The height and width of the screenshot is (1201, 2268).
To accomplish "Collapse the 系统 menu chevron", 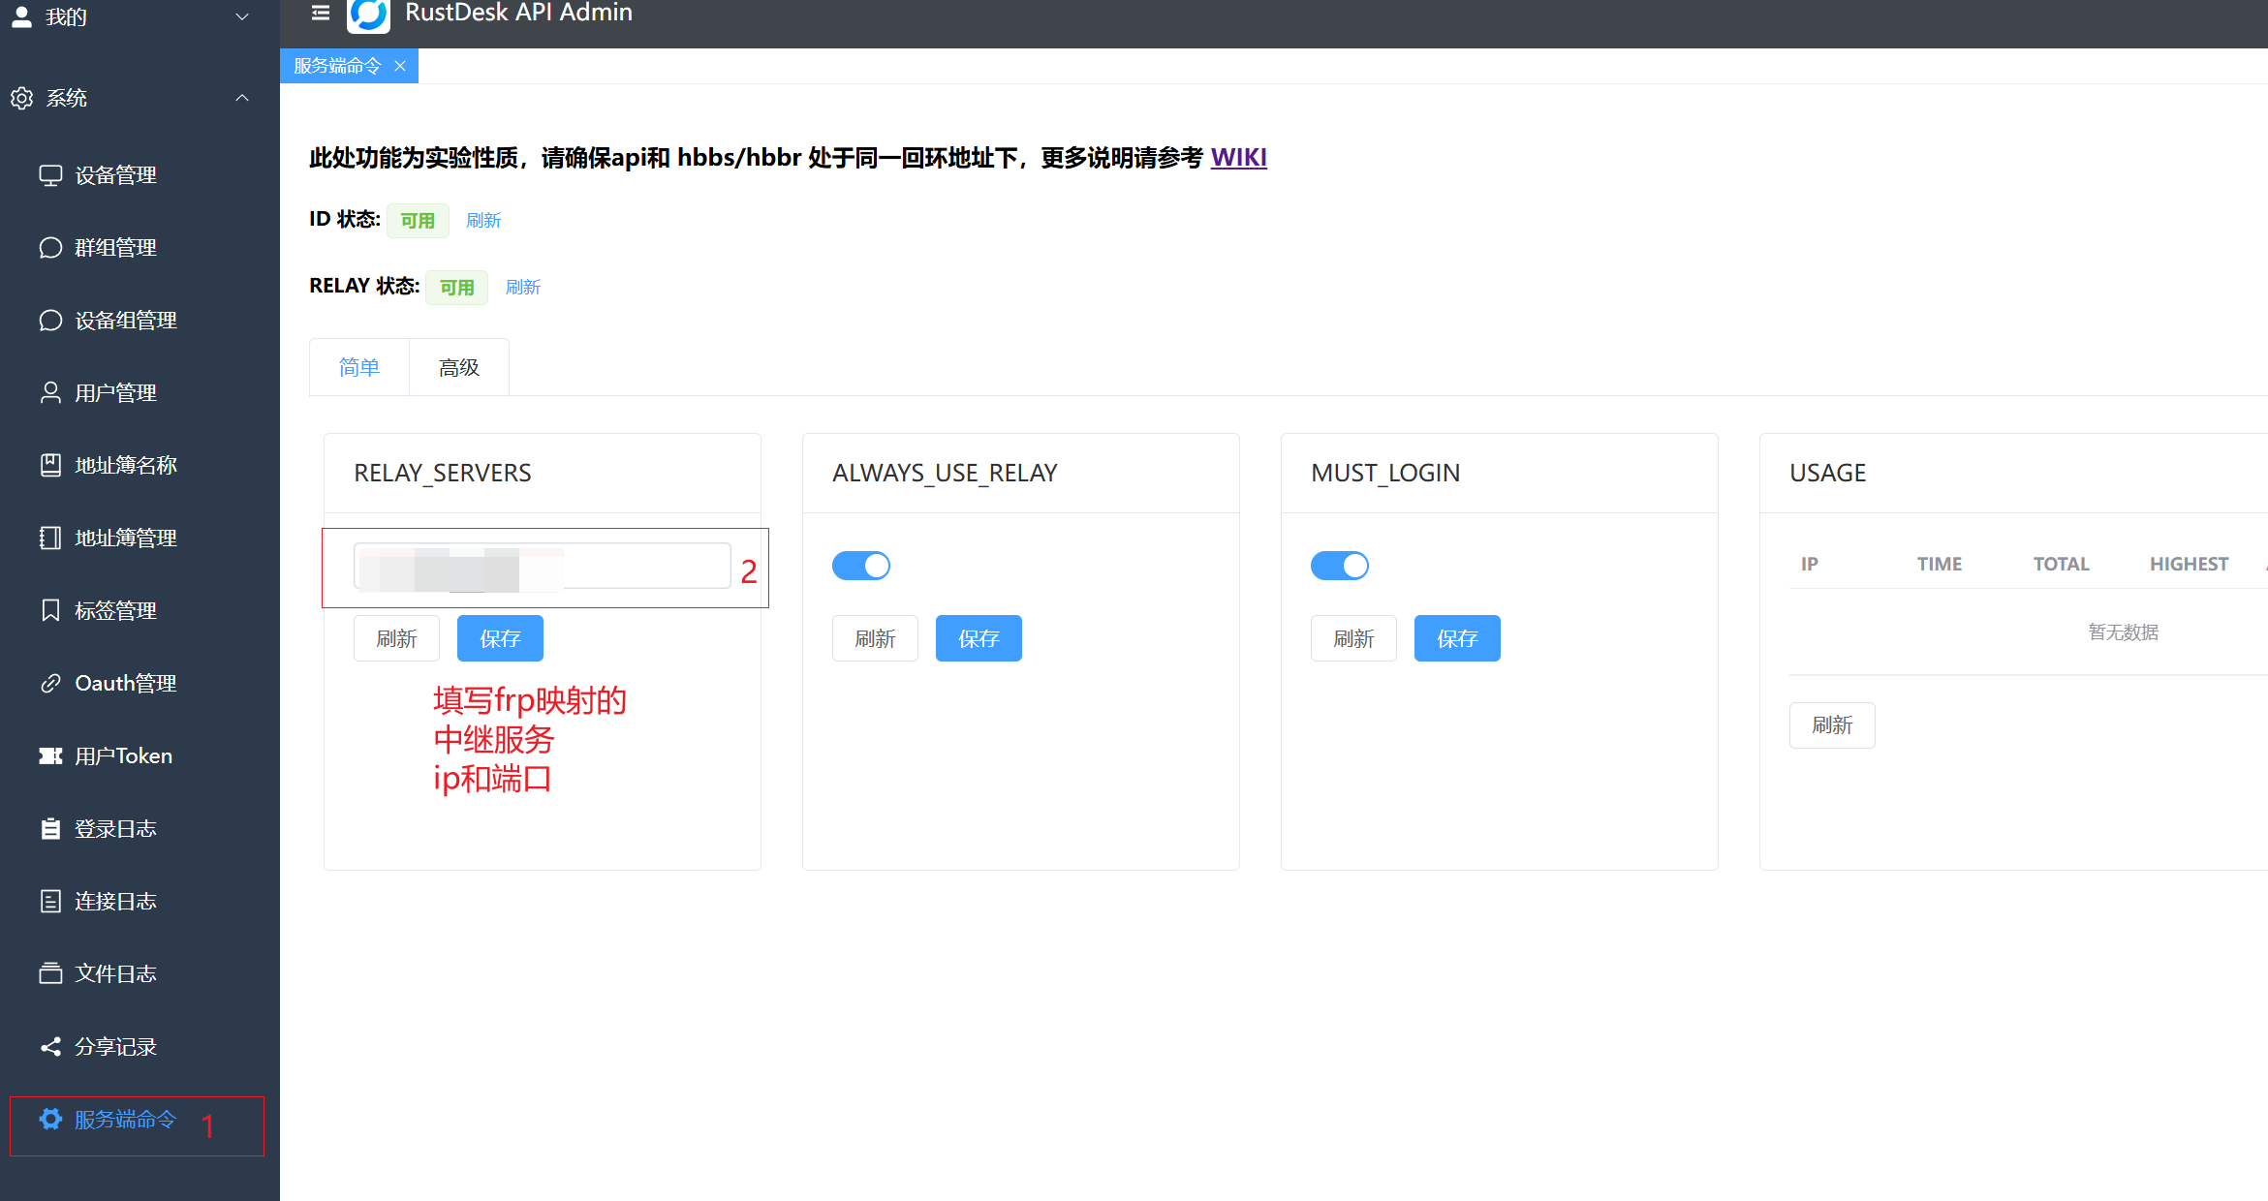I will click(242, 98).
